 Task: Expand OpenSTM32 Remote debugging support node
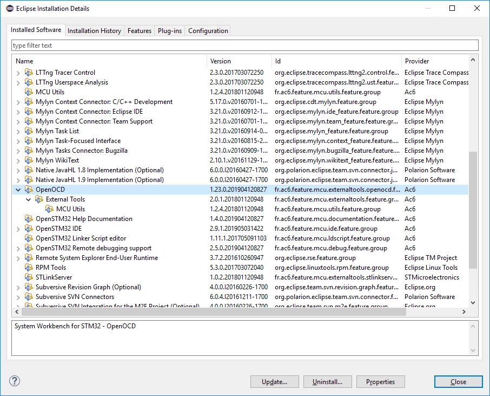[18, 249]
